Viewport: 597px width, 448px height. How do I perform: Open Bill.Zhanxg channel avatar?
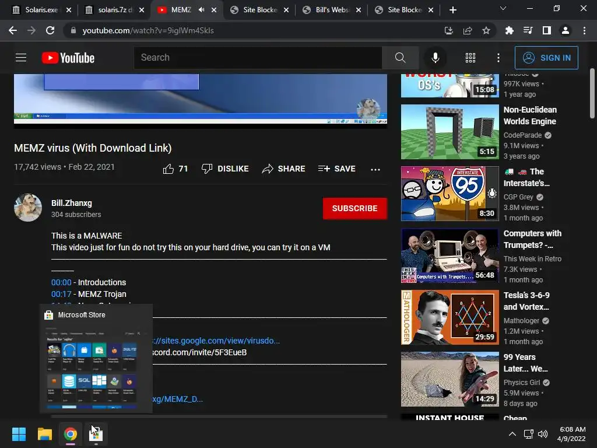click(28, 208)
